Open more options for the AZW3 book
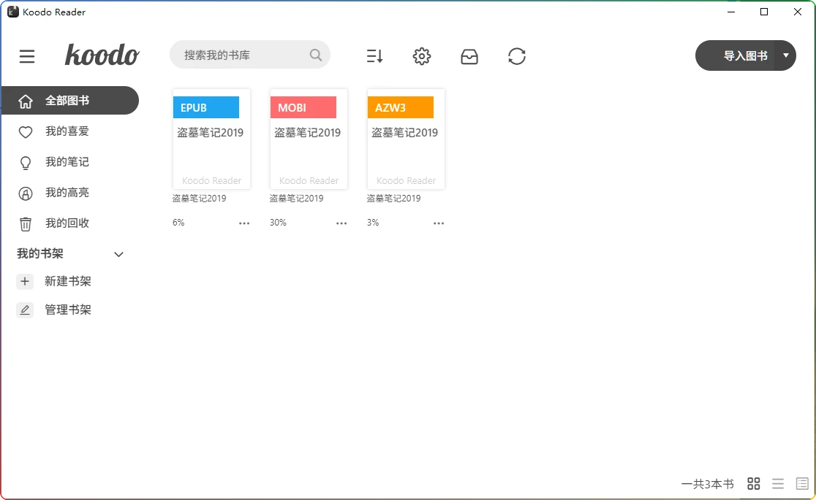This screenshot has height=500, width=816. click(439, 223)
